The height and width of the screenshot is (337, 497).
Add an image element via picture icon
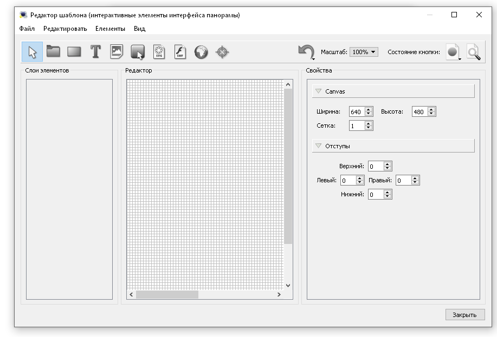click(117, 52)
